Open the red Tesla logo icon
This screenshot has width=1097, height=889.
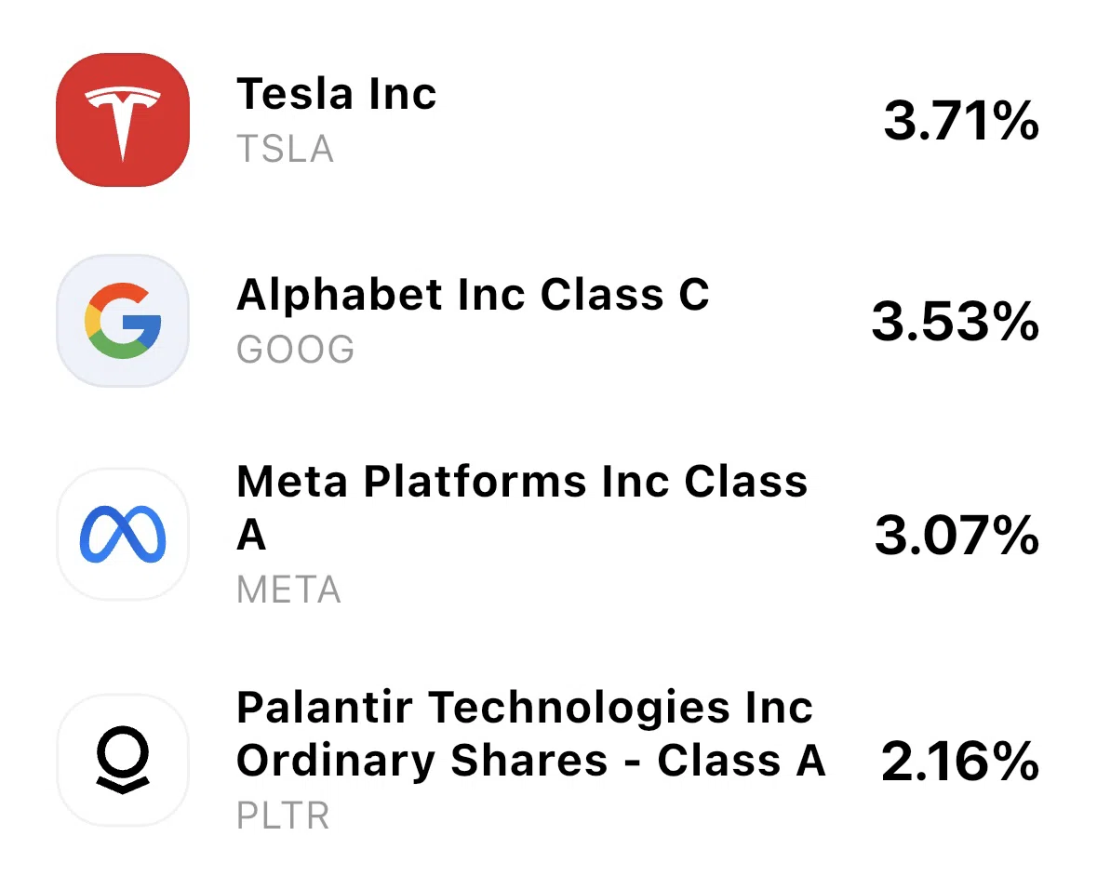[123, 120]
